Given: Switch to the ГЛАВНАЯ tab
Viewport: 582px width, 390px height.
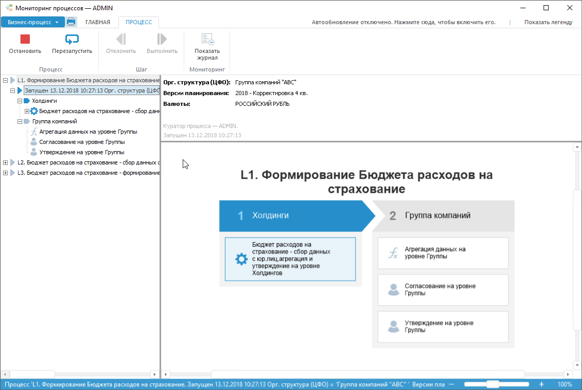Looking at the screenshot, I should [98, 22].
